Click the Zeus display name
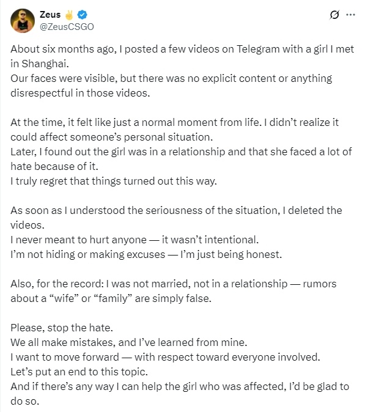The height and width of the screenshot is (412, 365). 50,15
